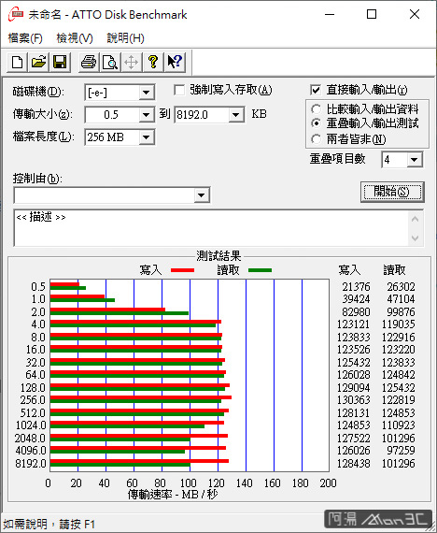Click write value 128438 for 8192.0 row

(x=354, y=463)
